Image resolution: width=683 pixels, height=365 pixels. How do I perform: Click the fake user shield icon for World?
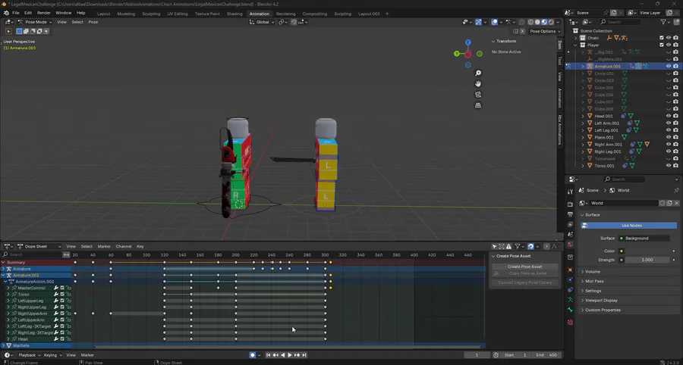point(662,203)
